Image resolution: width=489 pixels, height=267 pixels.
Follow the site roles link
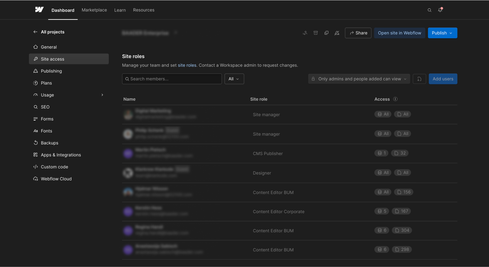click(187, 65)
